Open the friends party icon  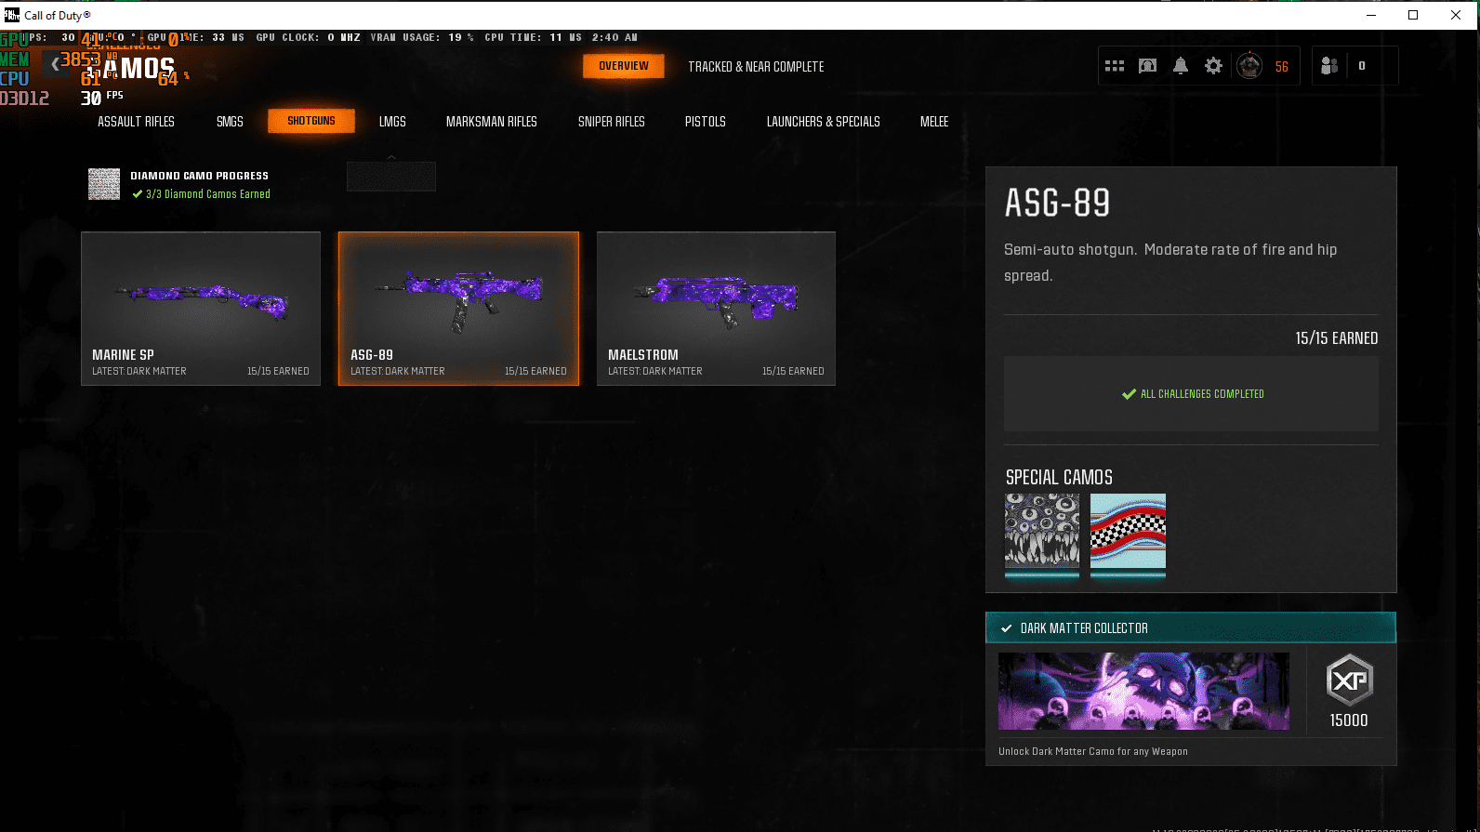coord(1329,66)
